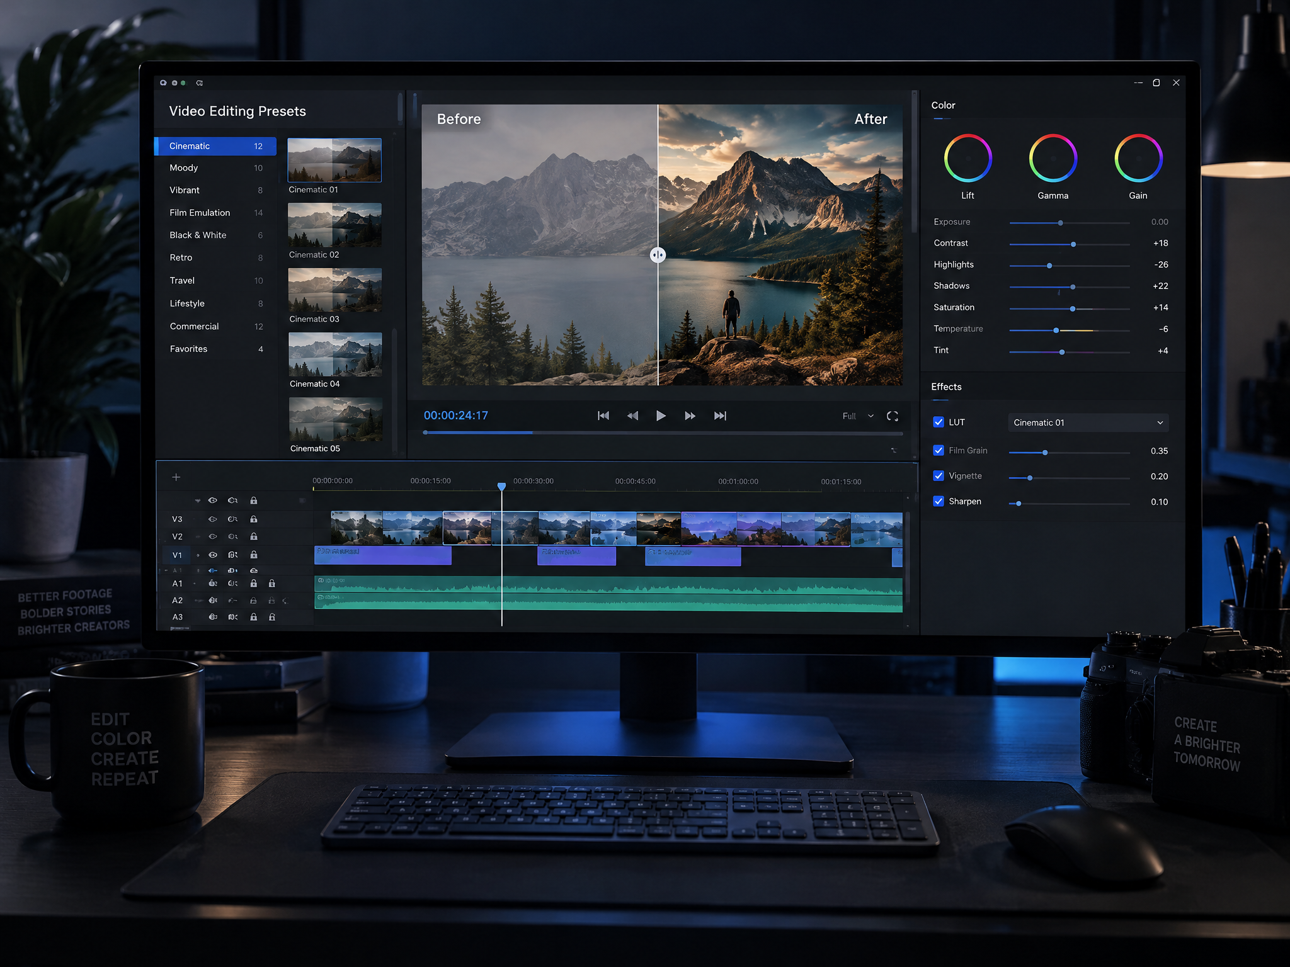Uncheck the Sharpen effect checkbox
The image size is (1290, 967).
pyautogui.click(x=939, y=501)
